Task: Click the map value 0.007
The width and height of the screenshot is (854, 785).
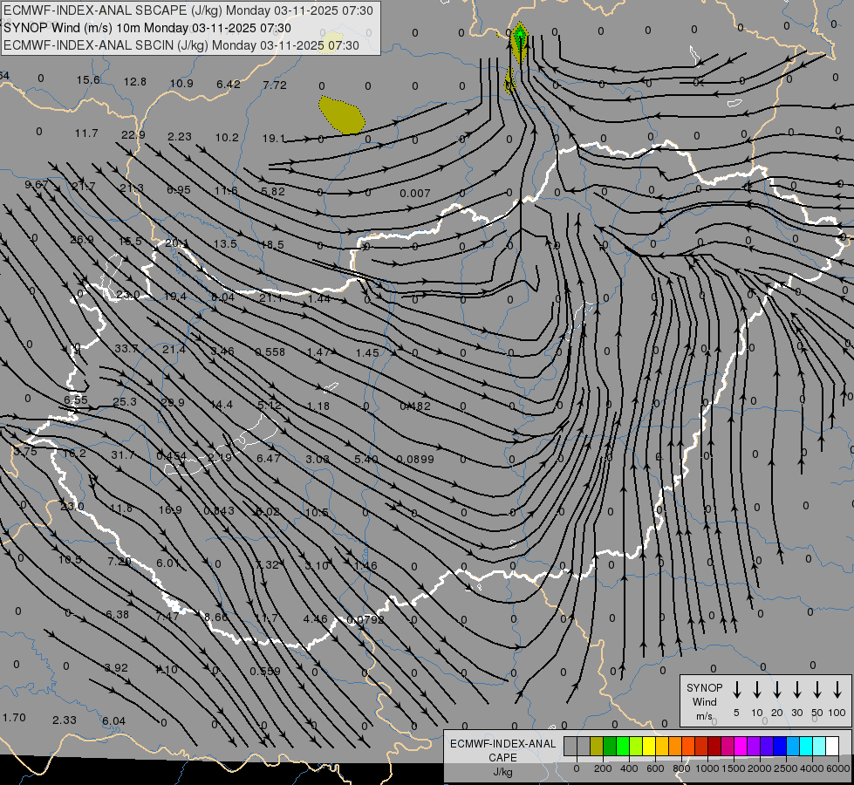Action: tap(415, 194)
